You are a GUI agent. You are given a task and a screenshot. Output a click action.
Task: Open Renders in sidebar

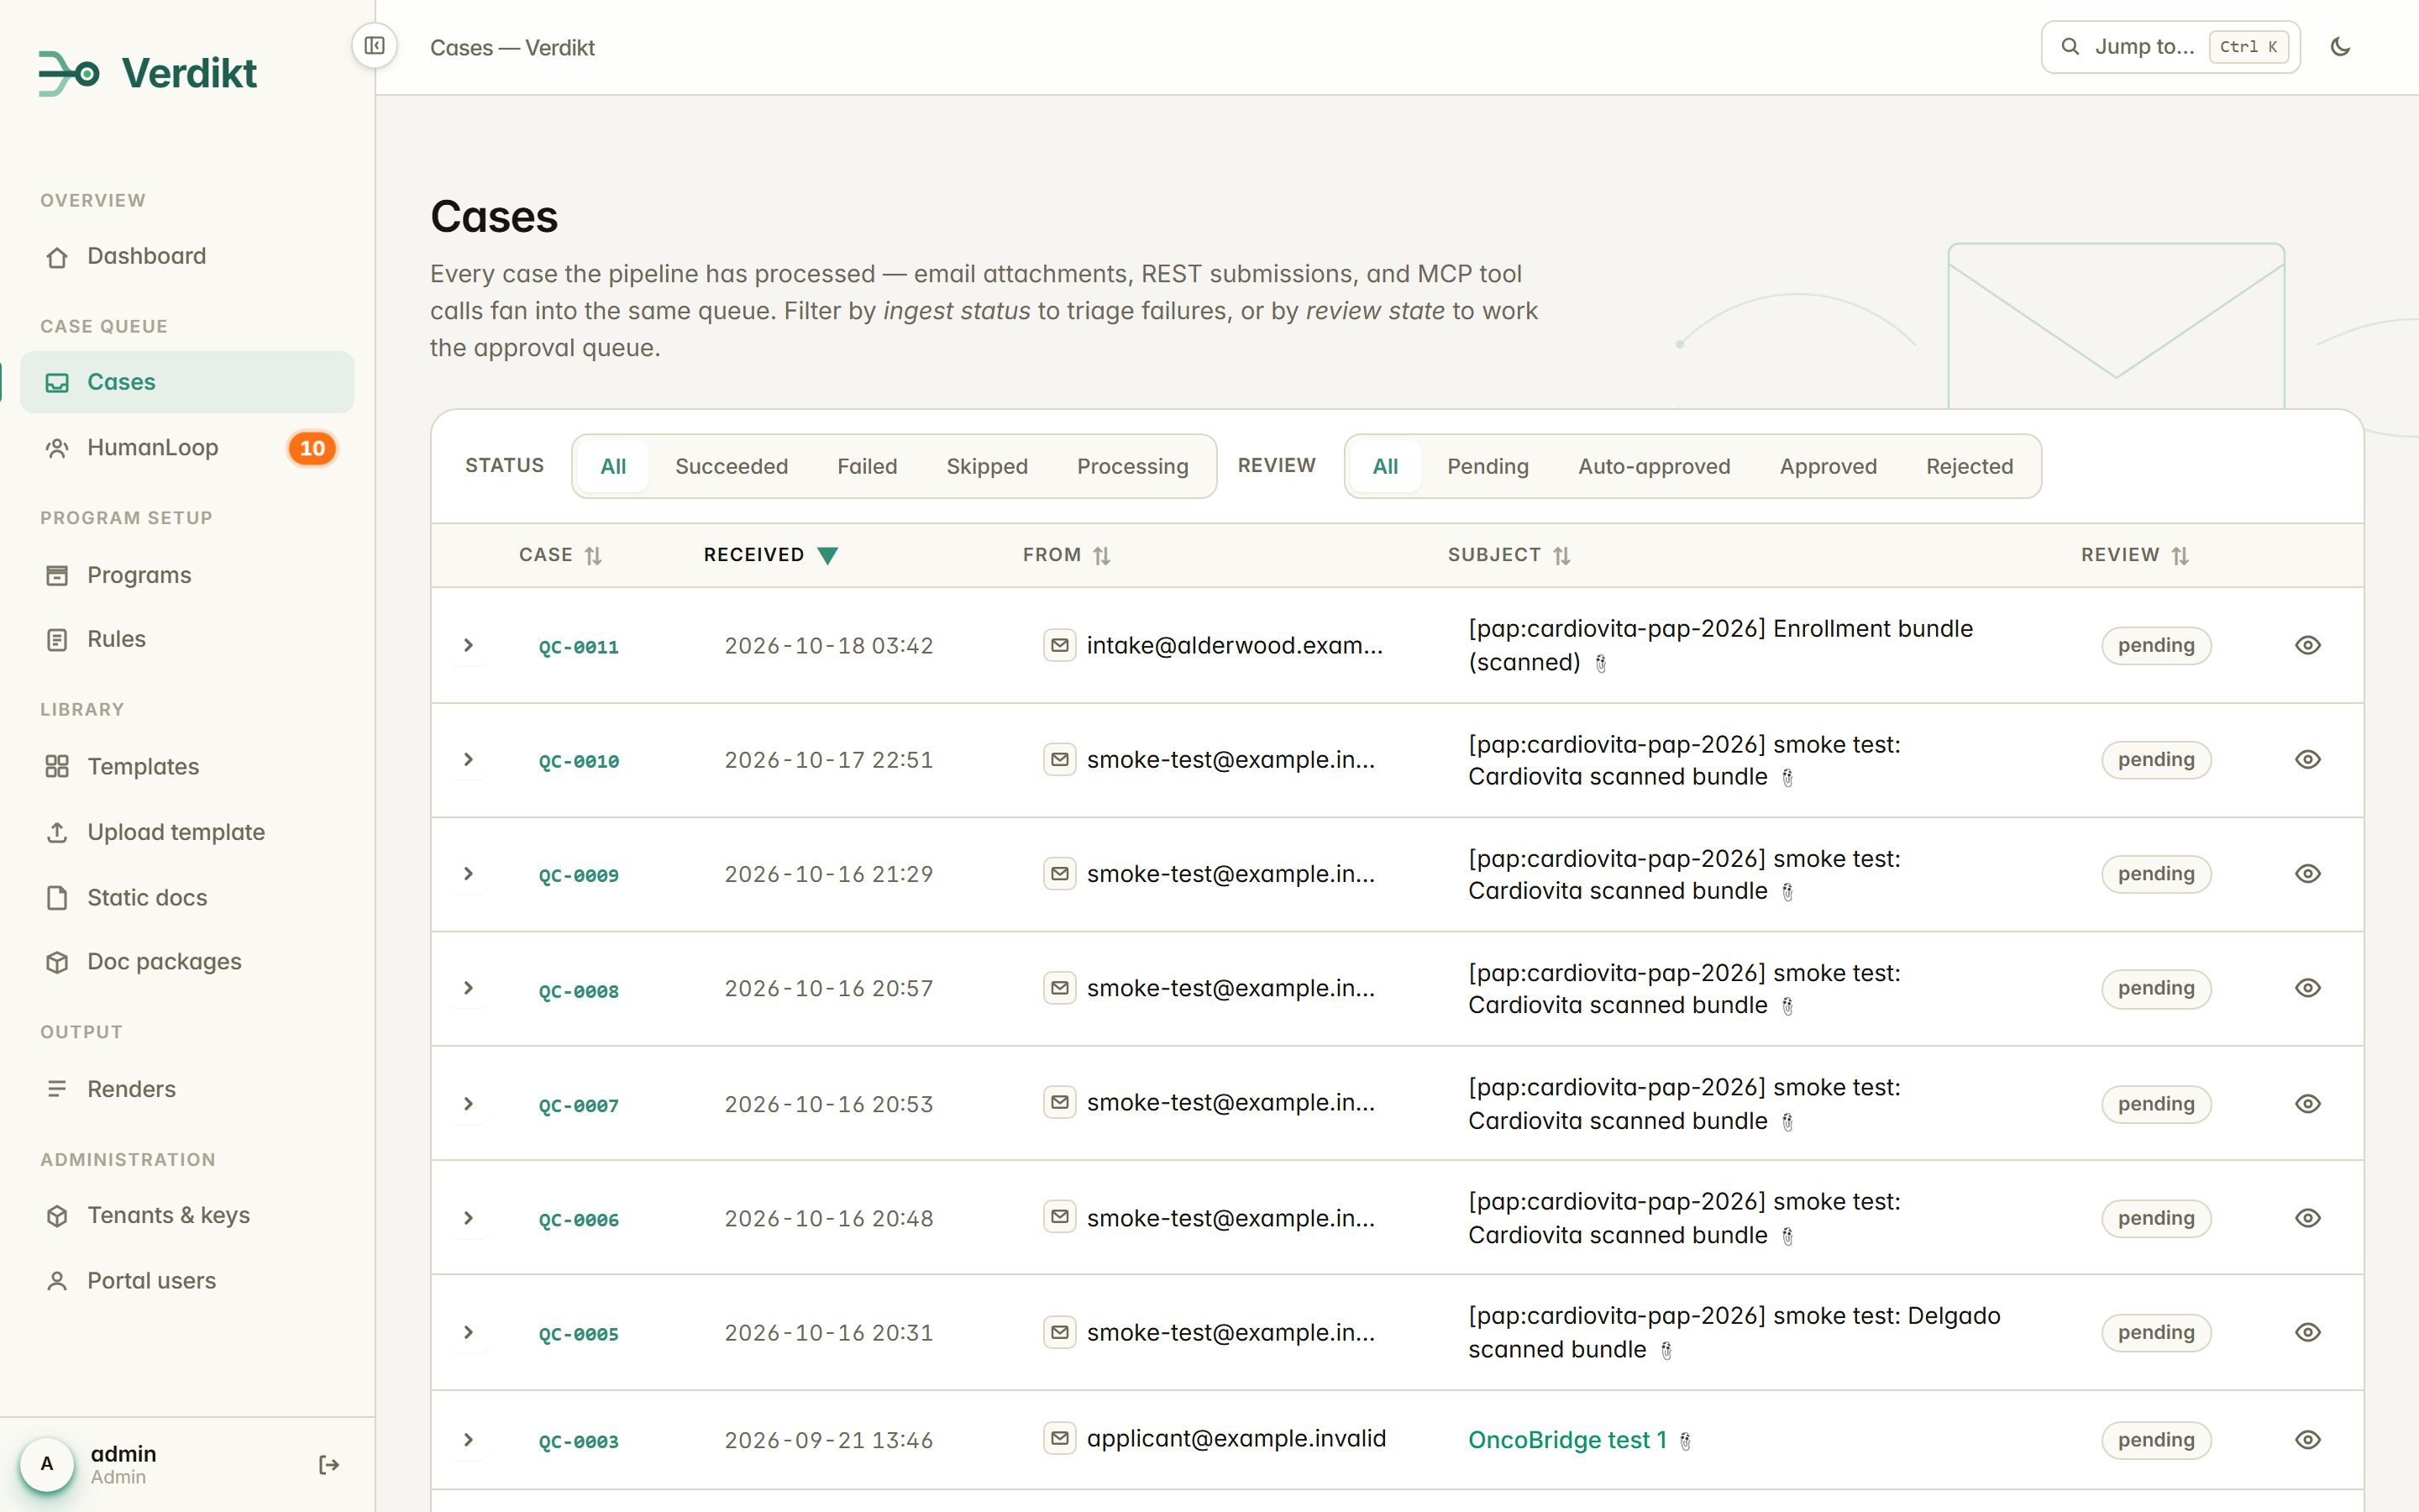pos(187,1089)
